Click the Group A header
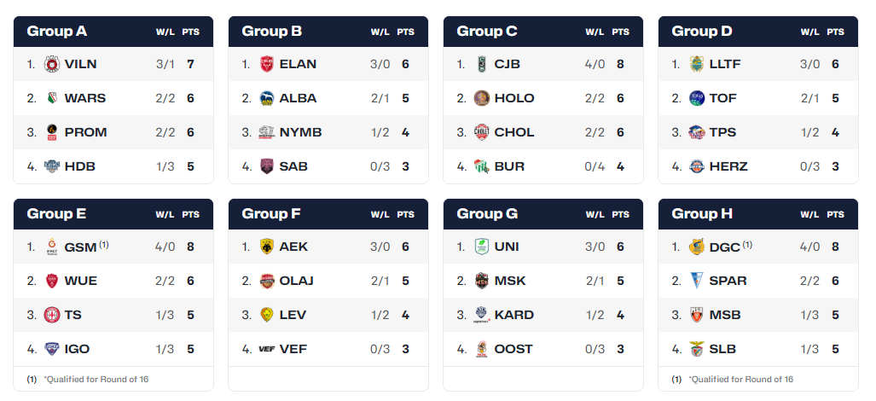 click(x=57, y=32)
